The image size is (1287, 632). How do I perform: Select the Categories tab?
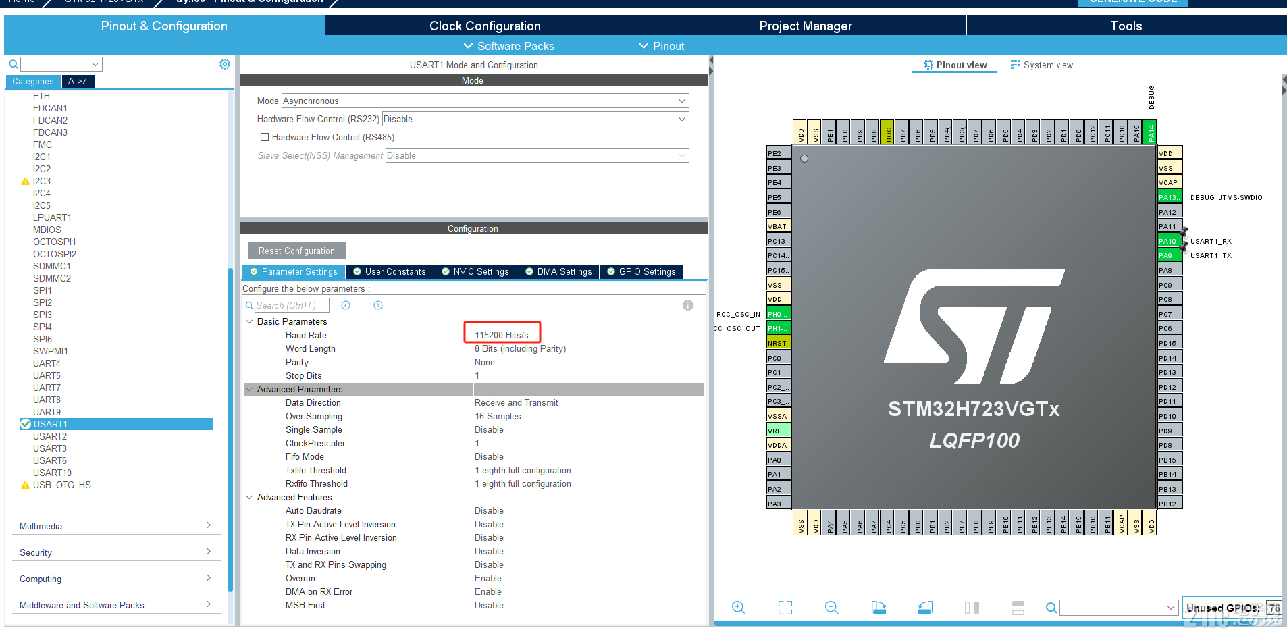tap(33, 81)
